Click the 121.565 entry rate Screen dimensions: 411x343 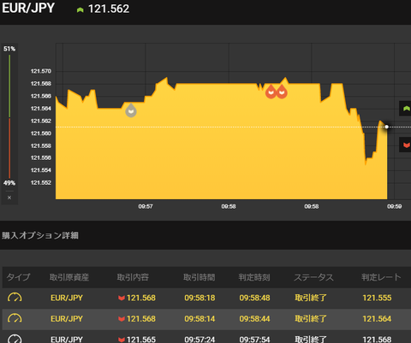coord(141,340)
